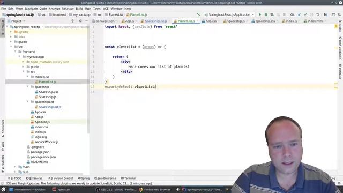This screenshot has height=193, width=343.
Task: Select serviceWorker.js in project tree
Action: pyautogui.click(x=47, y=142)
